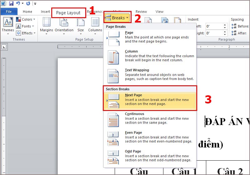This screenshot has width=250, height=175.
Task: Click the 'Câu' header table cell
Action: pos(139,171)
